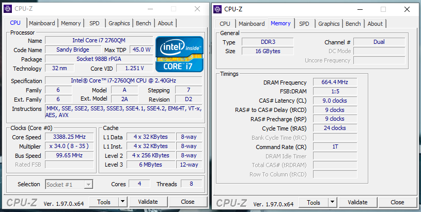Click empty Bank Cycle Time (tRC) field
This screenshot has height=212, width=421.
click(335, 138)
